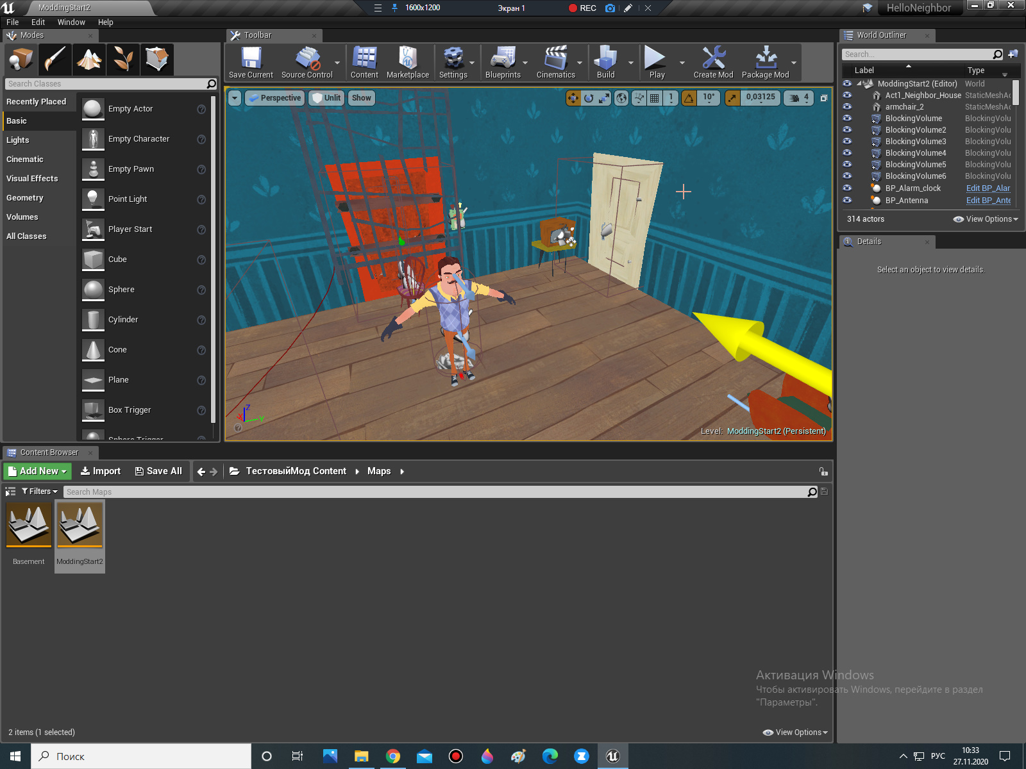This screenshot has height=769, width=1026.
Task: Click Package Mod in toolbar
Action: [766, 63]
